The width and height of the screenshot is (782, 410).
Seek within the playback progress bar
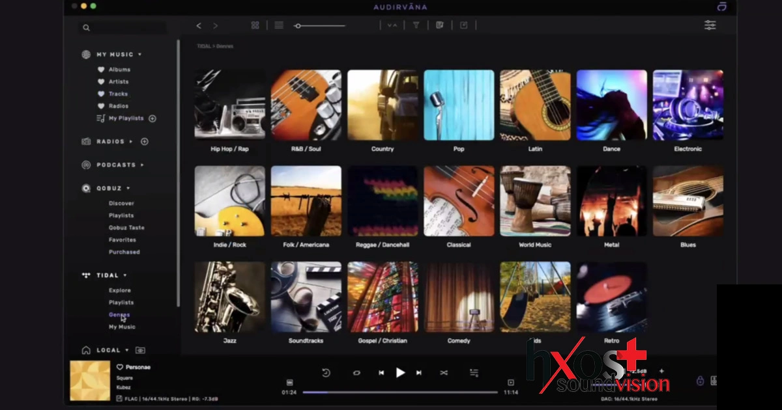tap(400, 392)
